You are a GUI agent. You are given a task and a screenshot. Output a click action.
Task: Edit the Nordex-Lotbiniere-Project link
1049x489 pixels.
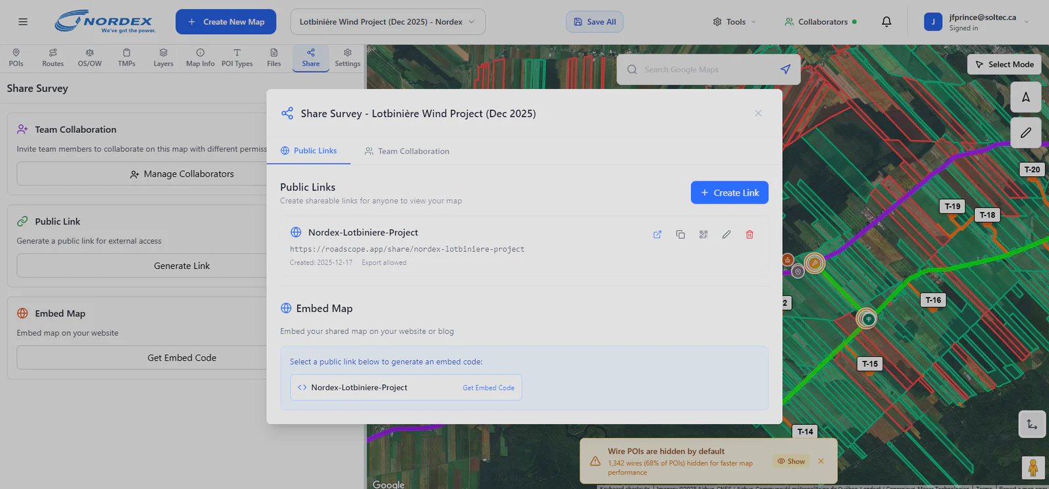point(726,234)
